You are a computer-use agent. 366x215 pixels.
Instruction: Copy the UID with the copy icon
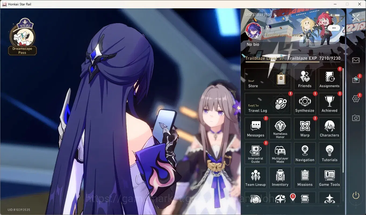[x=275, y=15]
